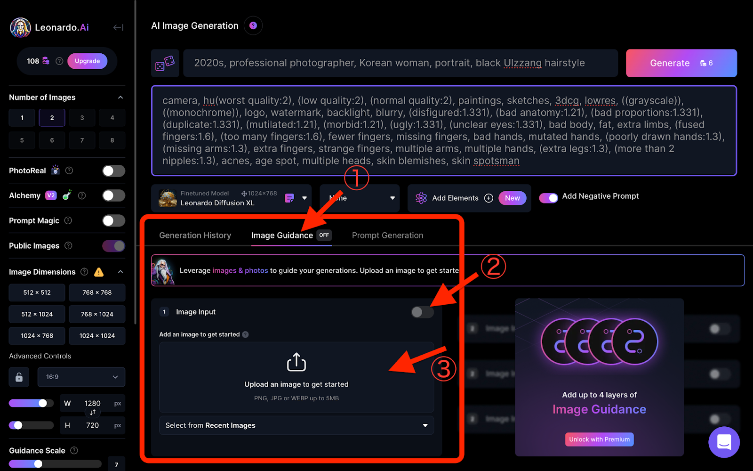
Task: Swap width and height with the arrows icon
Action: coord(93,412)
